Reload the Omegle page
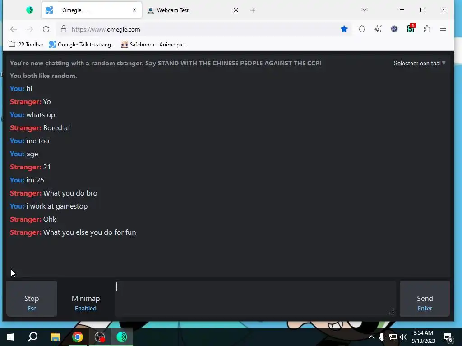462x346 pixels. tap(46, 29)
